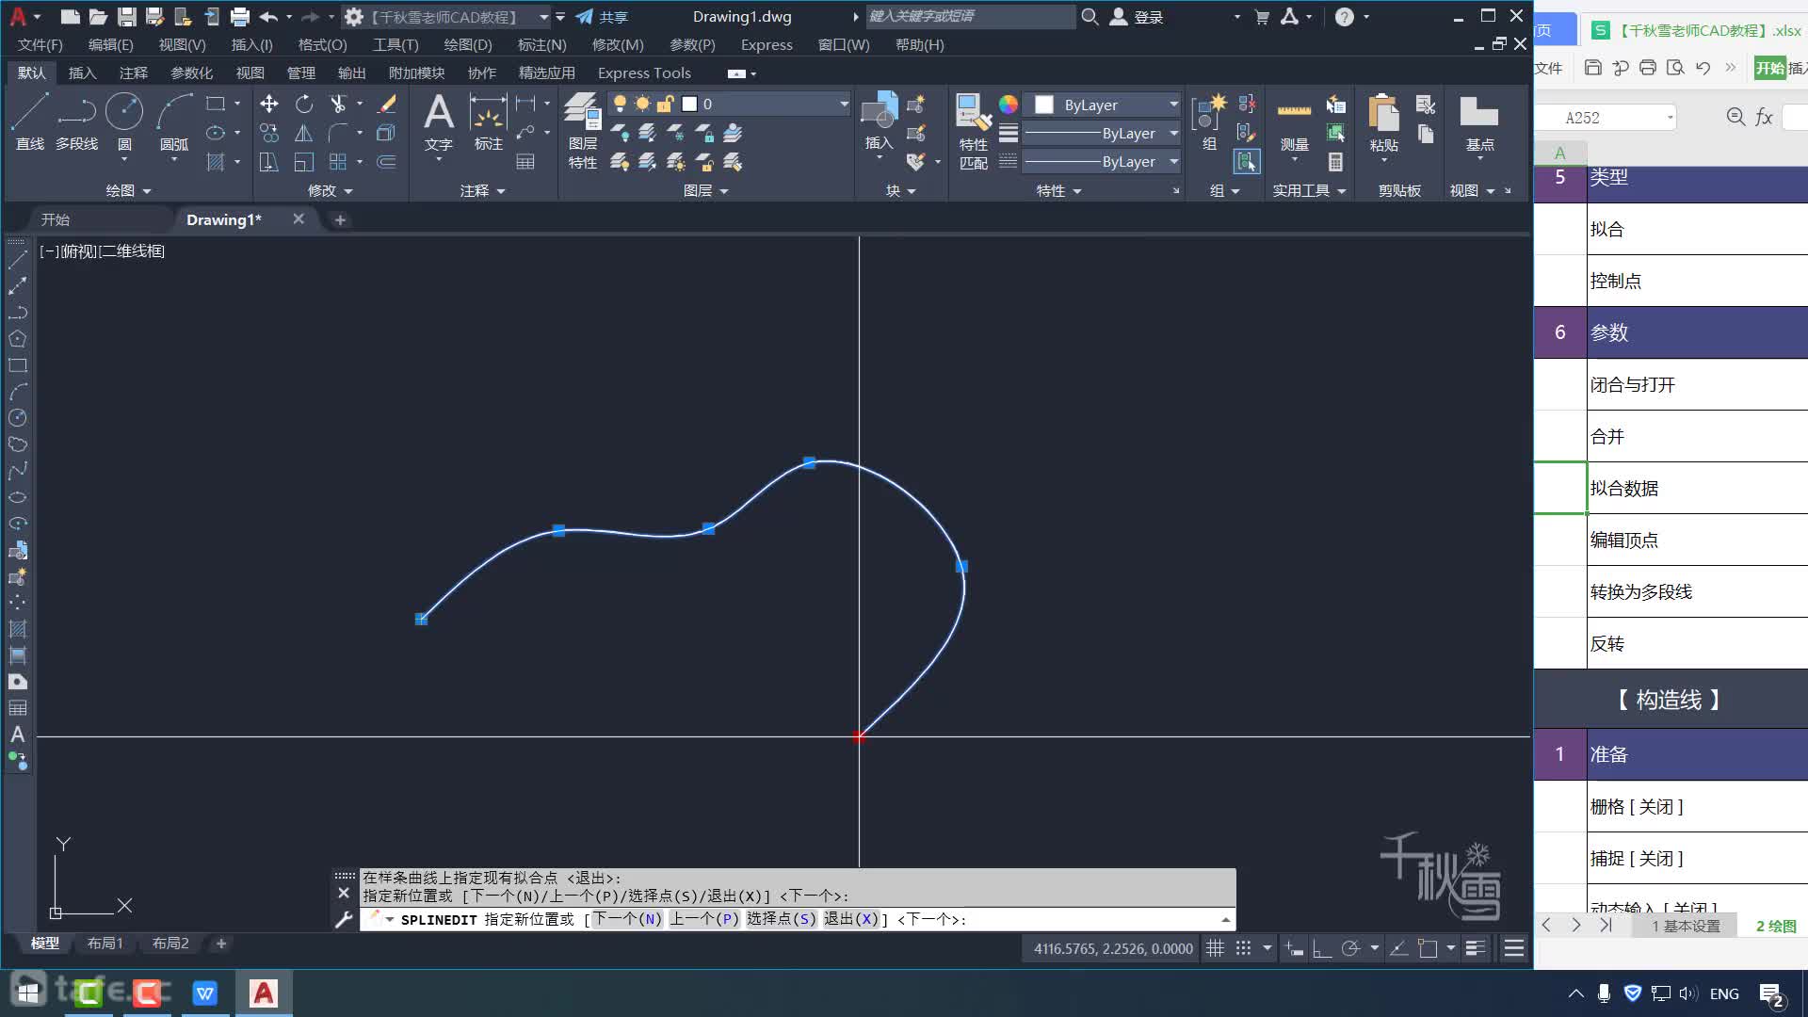Image resolution: width=1808 pixels, height=1017 pixels.
Task: Choose 下一个(N) option in command line
Action: pyautogui.click(x=627, y=919)
